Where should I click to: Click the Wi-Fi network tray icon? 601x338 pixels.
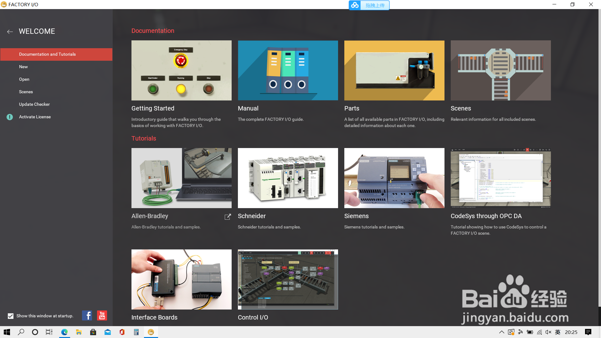tap(539, 332)
